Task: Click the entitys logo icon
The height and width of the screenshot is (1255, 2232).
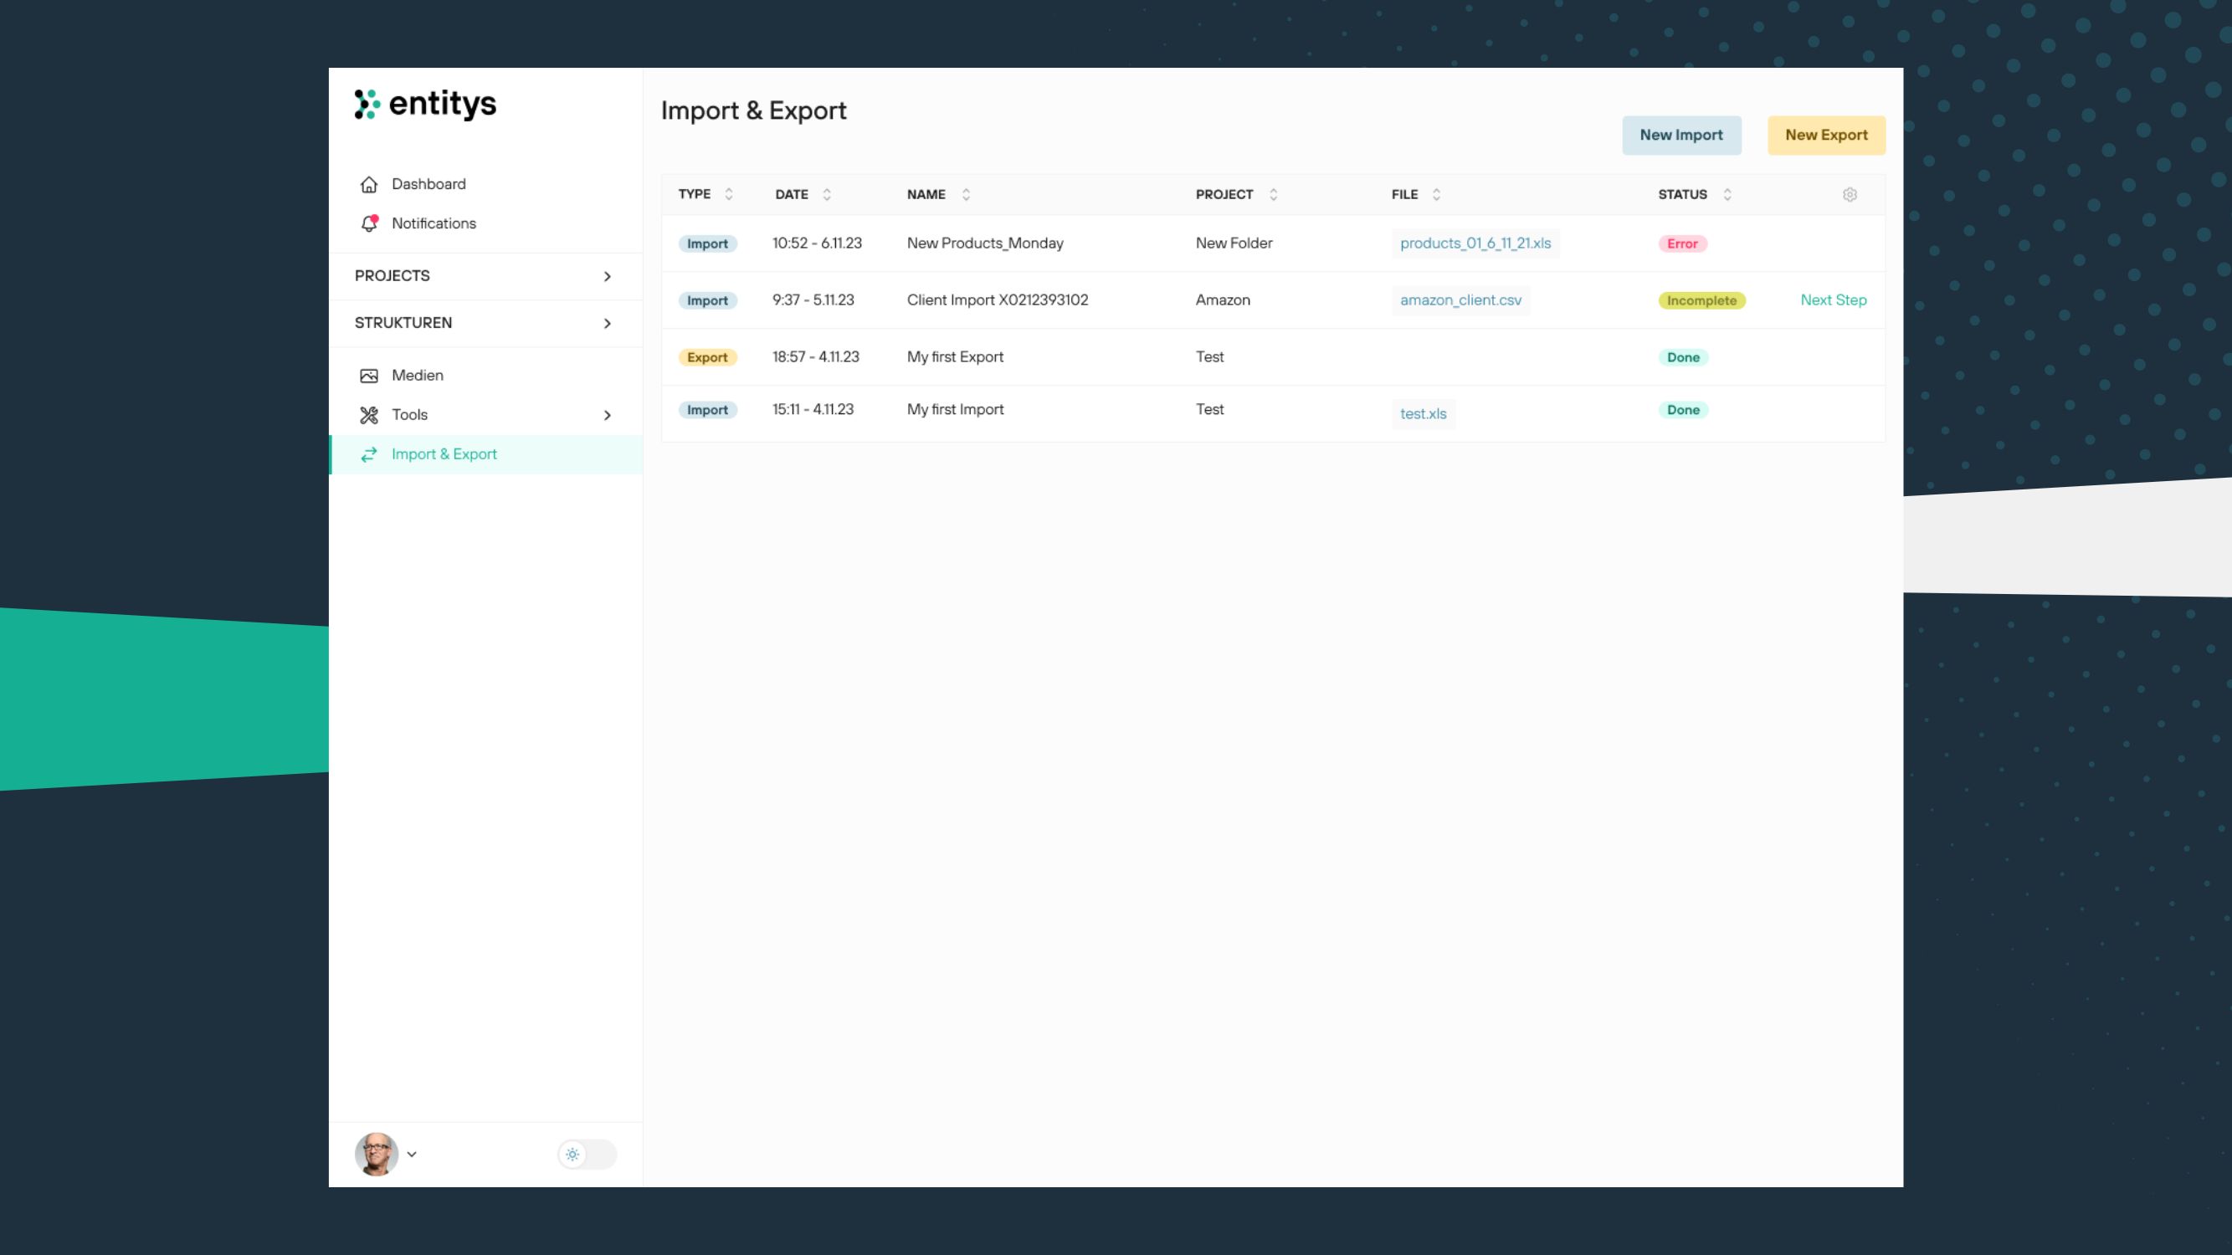Action: coord(367,104)
